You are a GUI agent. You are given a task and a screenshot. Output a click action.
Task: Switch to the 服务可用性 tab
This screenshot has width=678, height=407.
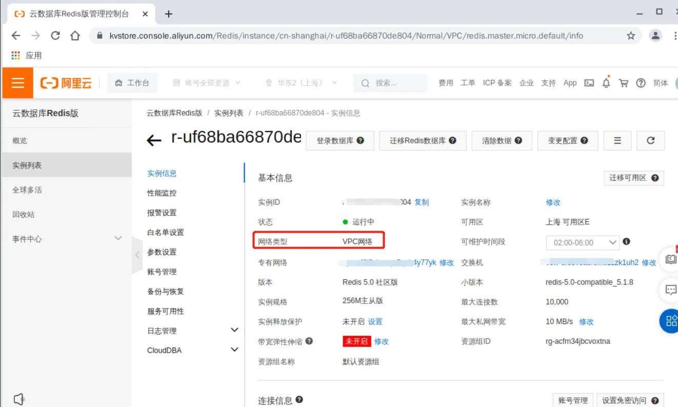[x=166, y=311]
